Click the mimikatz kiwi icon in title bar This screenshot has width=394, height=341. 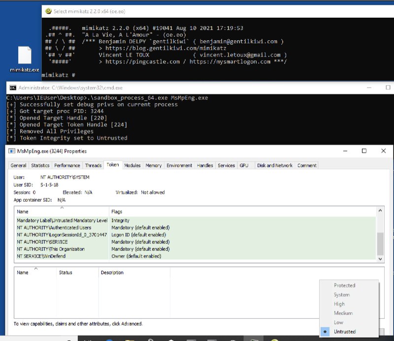48,11
